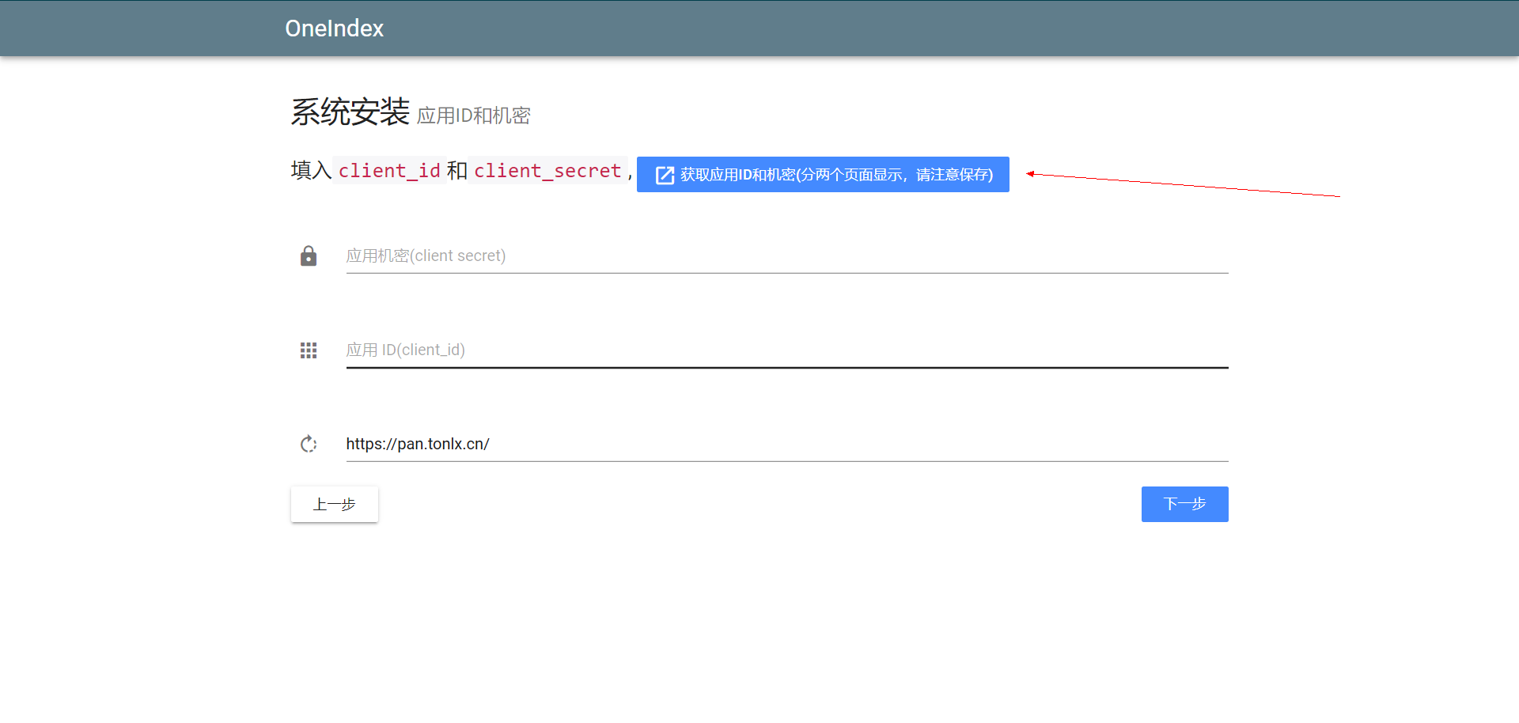Click the 系统安装 heading
This screenshot has height=723, width=1519.
pos(350,112)
